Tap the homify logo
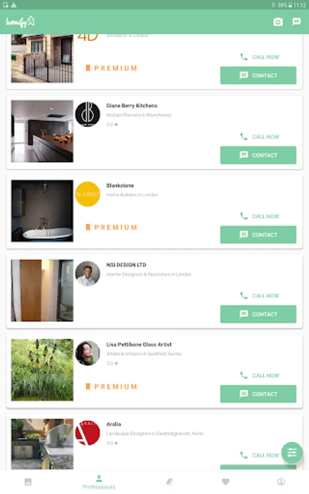309x494 pixels. pyautogui.click(x=20, y=22)
